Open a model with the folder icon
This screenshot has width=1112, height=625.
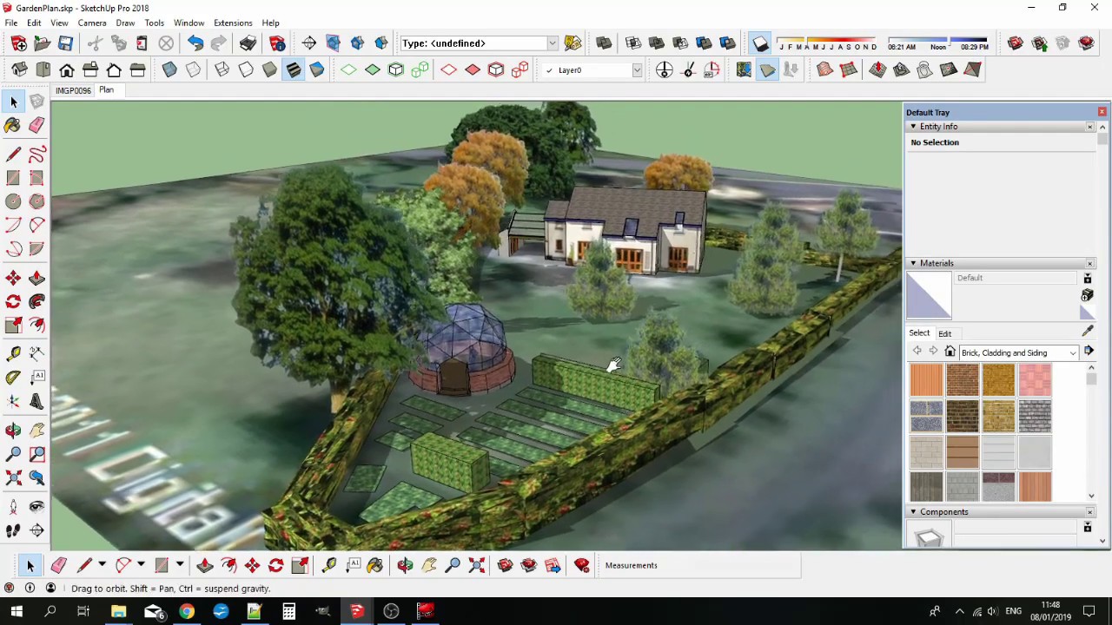42,43
